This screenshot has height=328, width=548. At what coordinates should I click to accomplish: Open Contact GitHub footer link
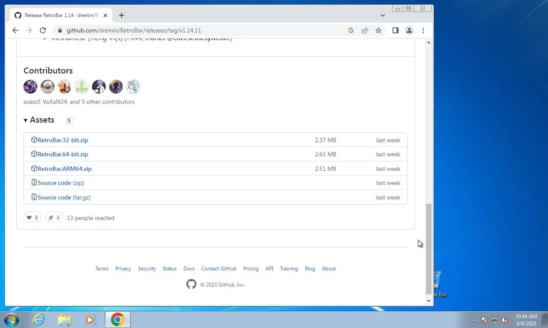tap(219, 269)
